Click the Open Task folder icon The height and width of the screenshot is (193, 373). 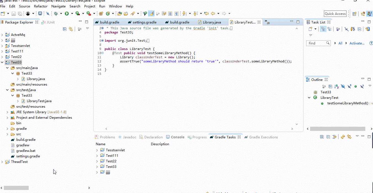click(x=126, y=14)
